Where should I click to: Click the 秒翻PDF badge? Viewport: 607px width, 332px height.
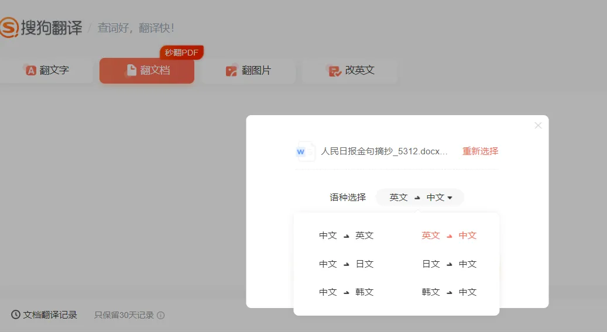[x=181, y=53]
